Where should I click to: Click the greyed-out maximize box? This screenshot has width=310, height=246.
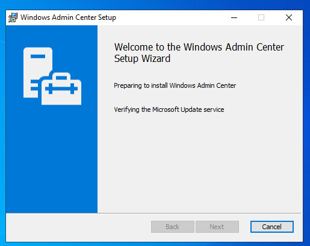click(x=261, y=17)
